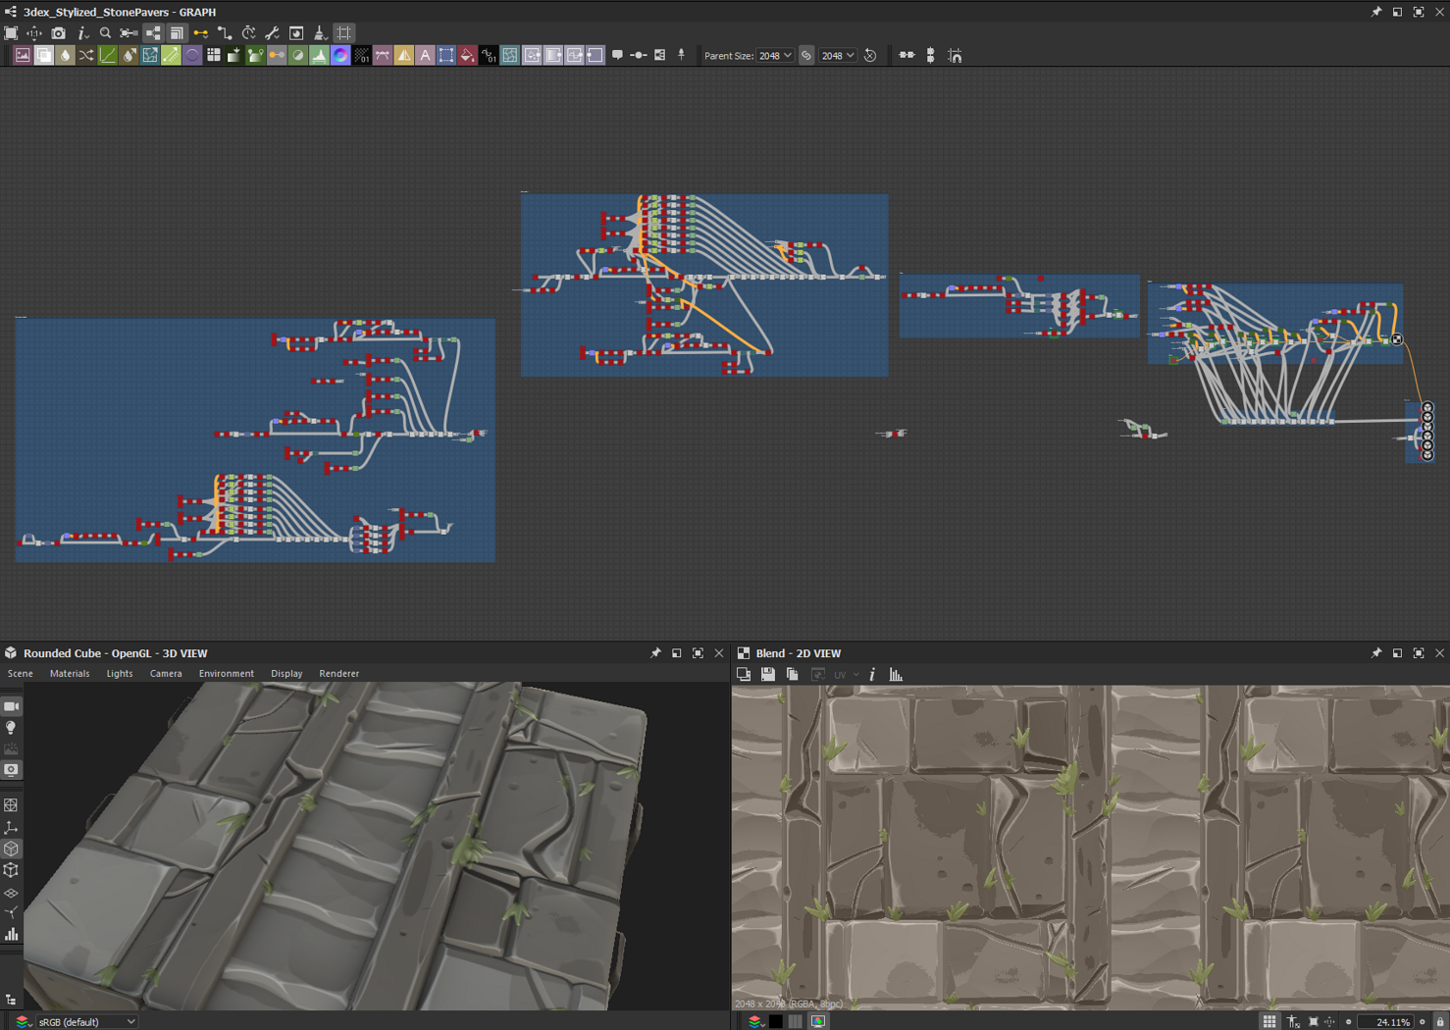This screenshot has width=1450, height=1030.
Task: Toggle the parent size link button
Action: coord(806,56)
